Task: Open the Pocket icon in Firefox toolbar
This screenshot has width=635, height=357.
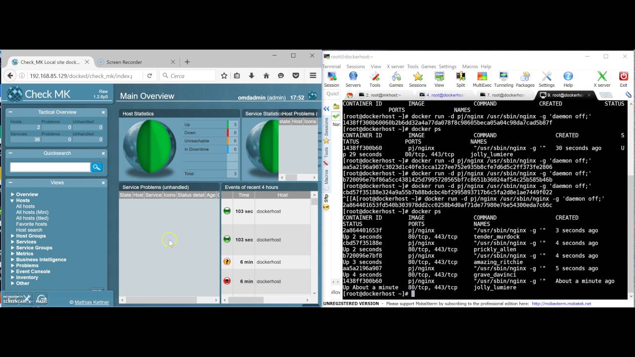Action: pos(296,76)
